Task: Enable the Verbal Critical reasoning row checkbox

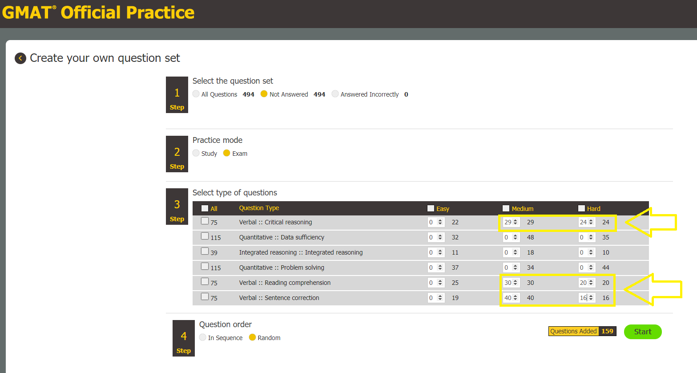Action: click(205, 220)
